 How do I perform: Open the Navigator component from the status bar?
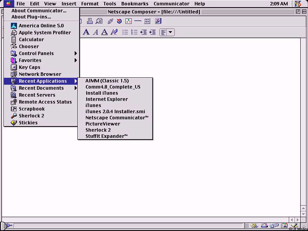point(255,226)
